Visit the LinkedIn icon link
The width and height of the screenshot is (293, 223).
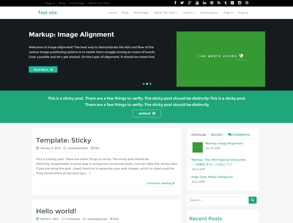tap(204, 3)
